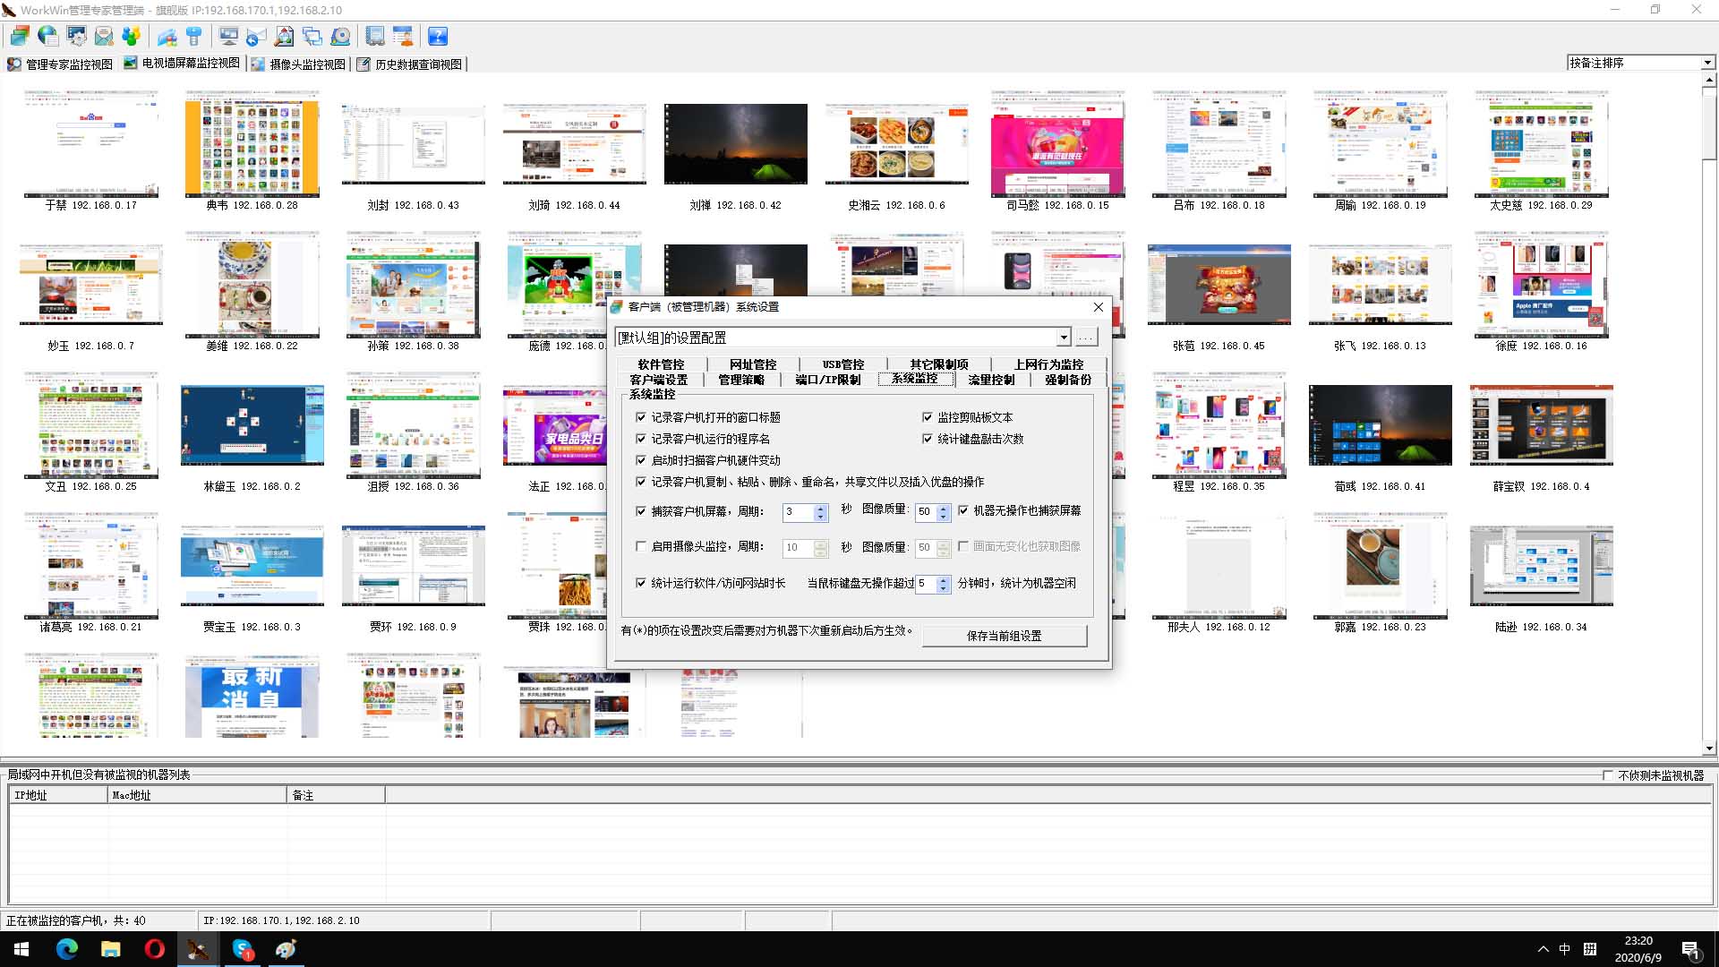Image resolution: width=1719 pixels, height=967 pixels.
Task: Open Opera browser from the taskbar
Action: click(x=154, y=949)
